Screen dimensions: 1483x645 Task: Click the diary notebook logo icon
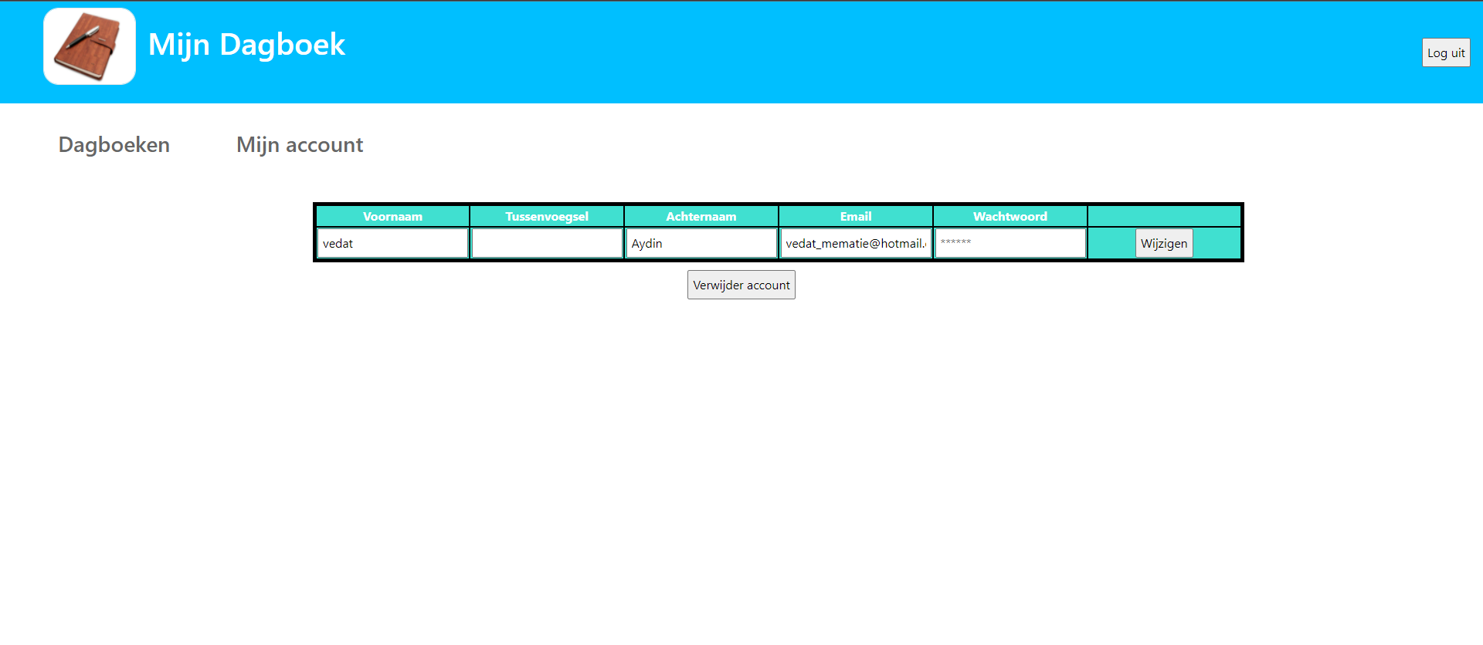(x=89, y=46)
